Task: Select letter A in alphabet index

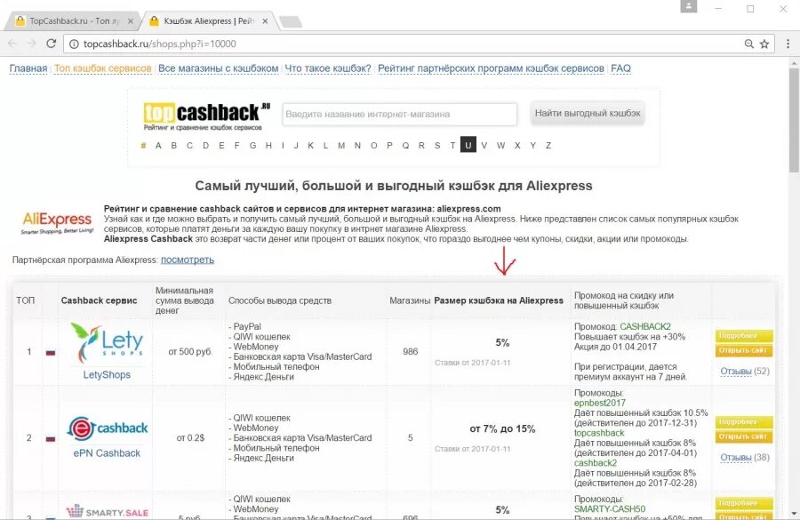Action: click(x=158, y=146)
